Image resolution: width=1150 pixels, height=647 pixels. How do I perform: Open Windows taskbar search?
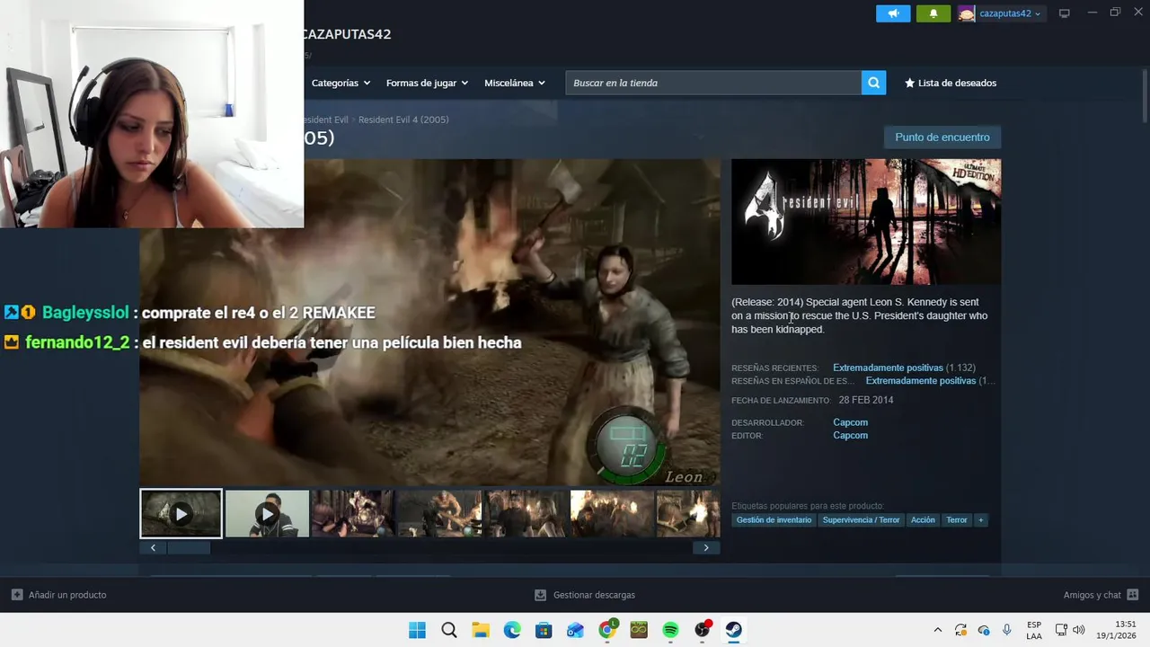coord(449,630)
